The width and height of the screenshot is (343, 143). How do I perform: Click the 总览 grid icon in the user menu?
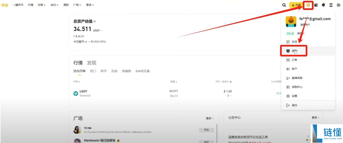[288, 42]
